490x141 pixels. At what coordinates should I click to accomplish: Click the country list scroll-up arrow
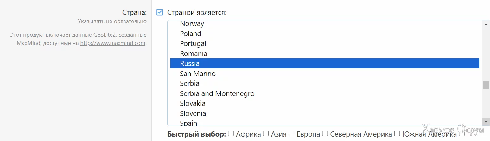[486, 24]
